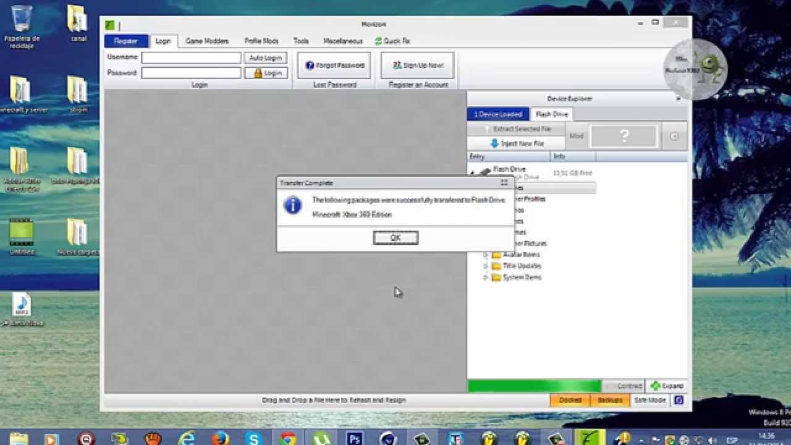Open the Tools tab
The width and height of the screenshot is (791, 445).
pyautogui.click(x=301, y=41)
